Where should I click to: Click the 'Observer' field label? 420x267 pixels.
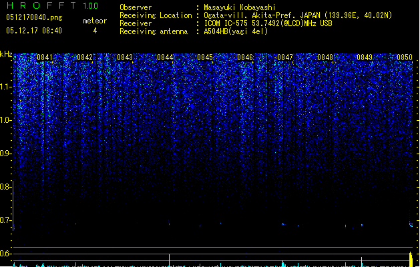click(x=136, y=7)
